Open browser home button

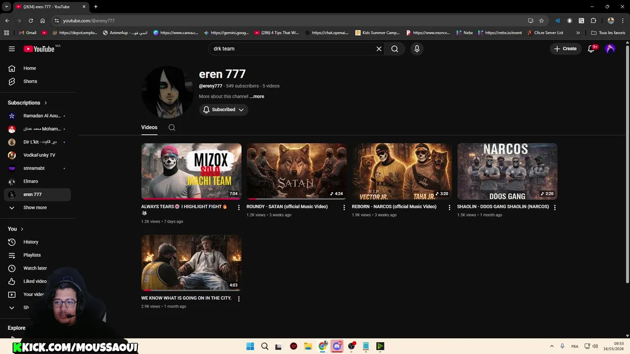(42, 21)
